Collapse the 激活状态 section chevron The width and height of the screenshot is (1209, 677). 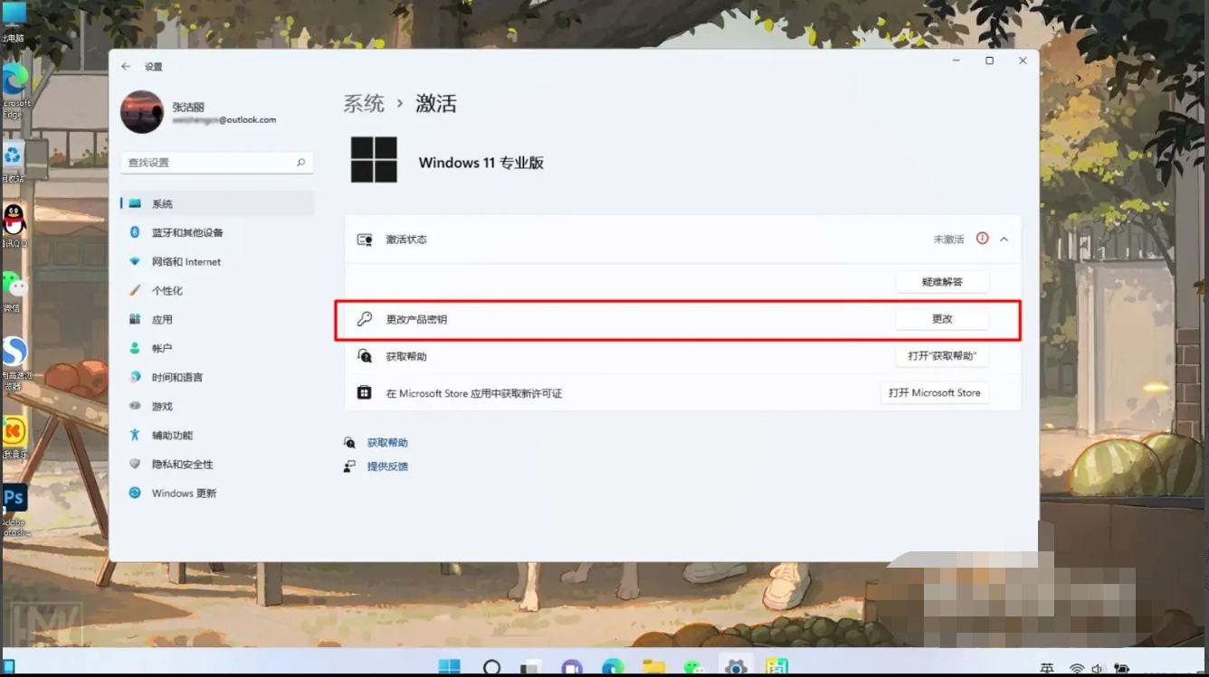(x=1004, y=240)
